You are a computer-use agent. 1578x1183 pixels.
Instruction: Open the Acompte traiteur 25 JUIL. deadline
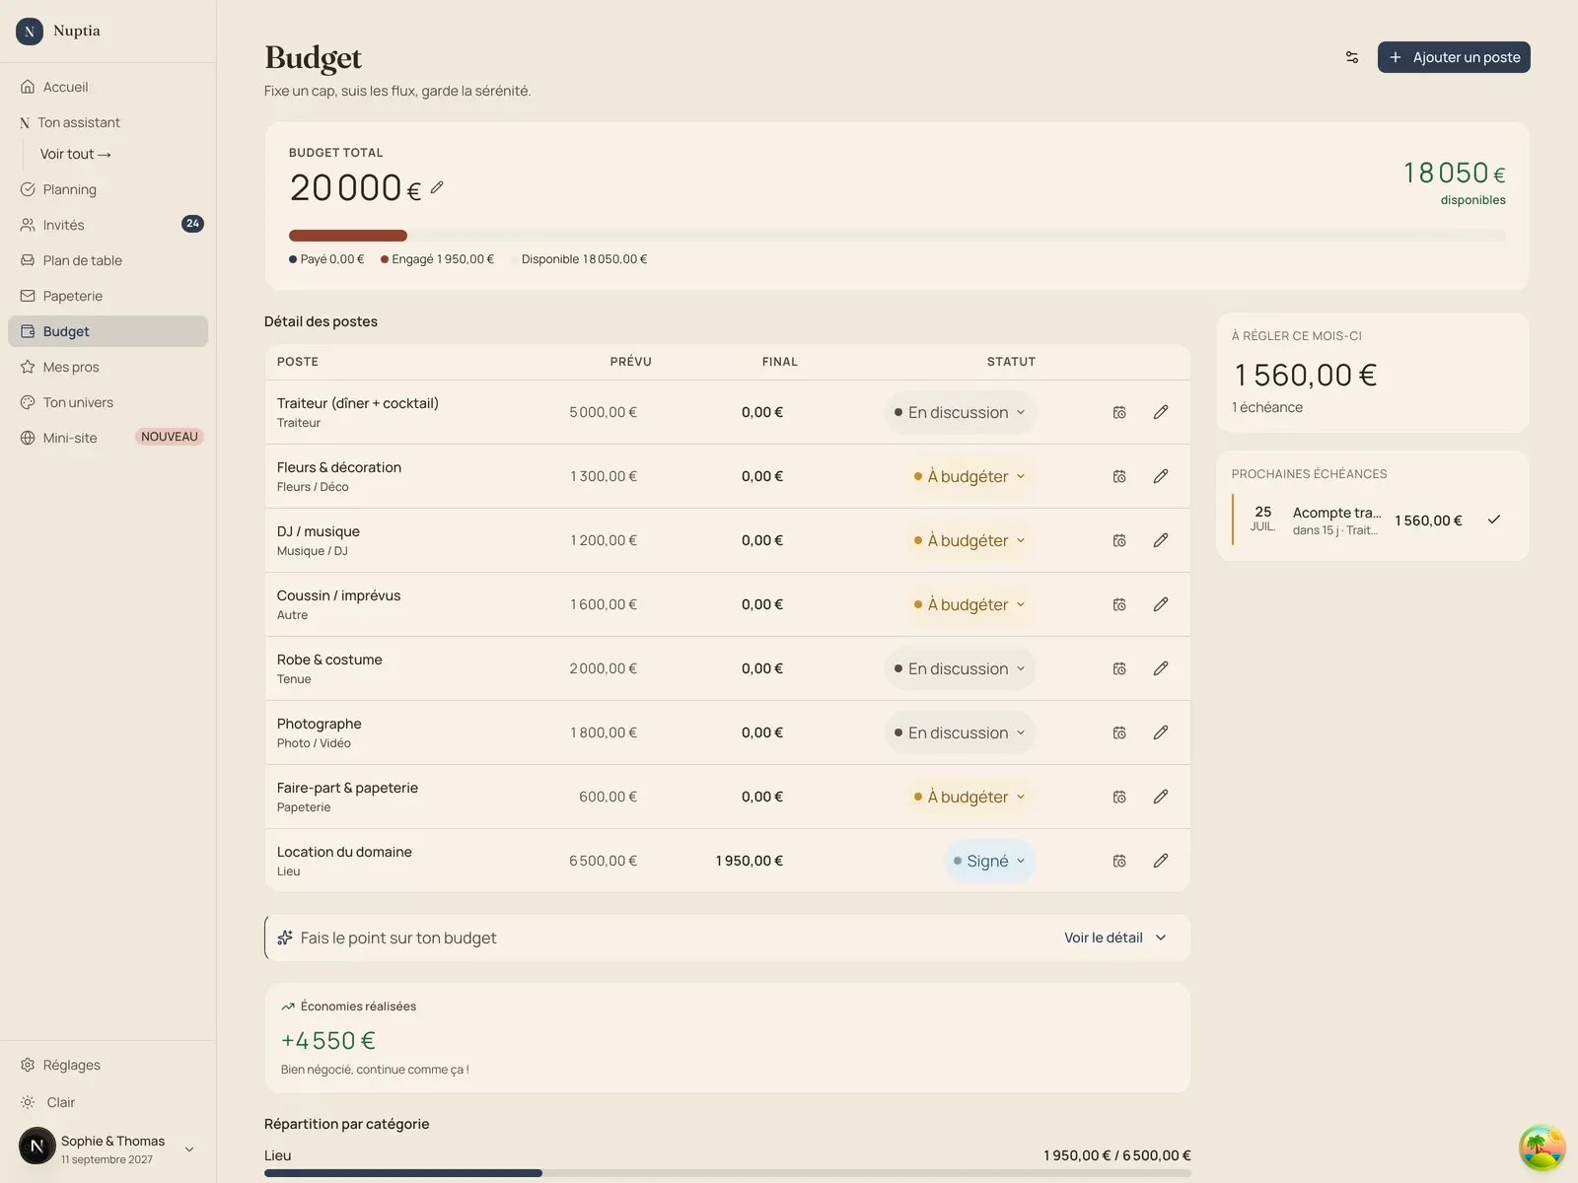pos(1372,520)
